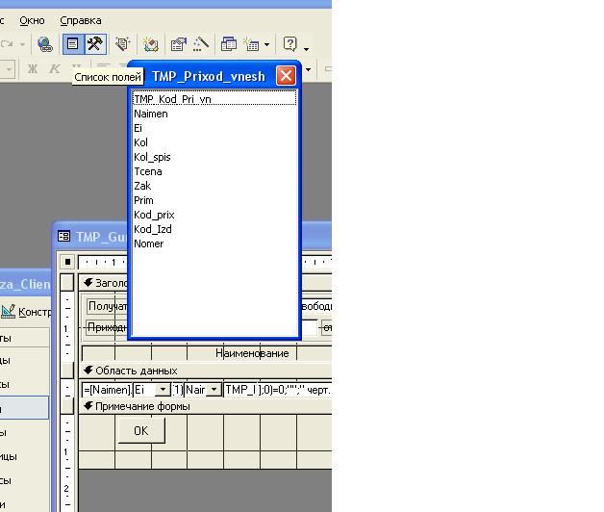Expand the Redo dropdown arrow
Screen dimensions: 604x512
22,44
